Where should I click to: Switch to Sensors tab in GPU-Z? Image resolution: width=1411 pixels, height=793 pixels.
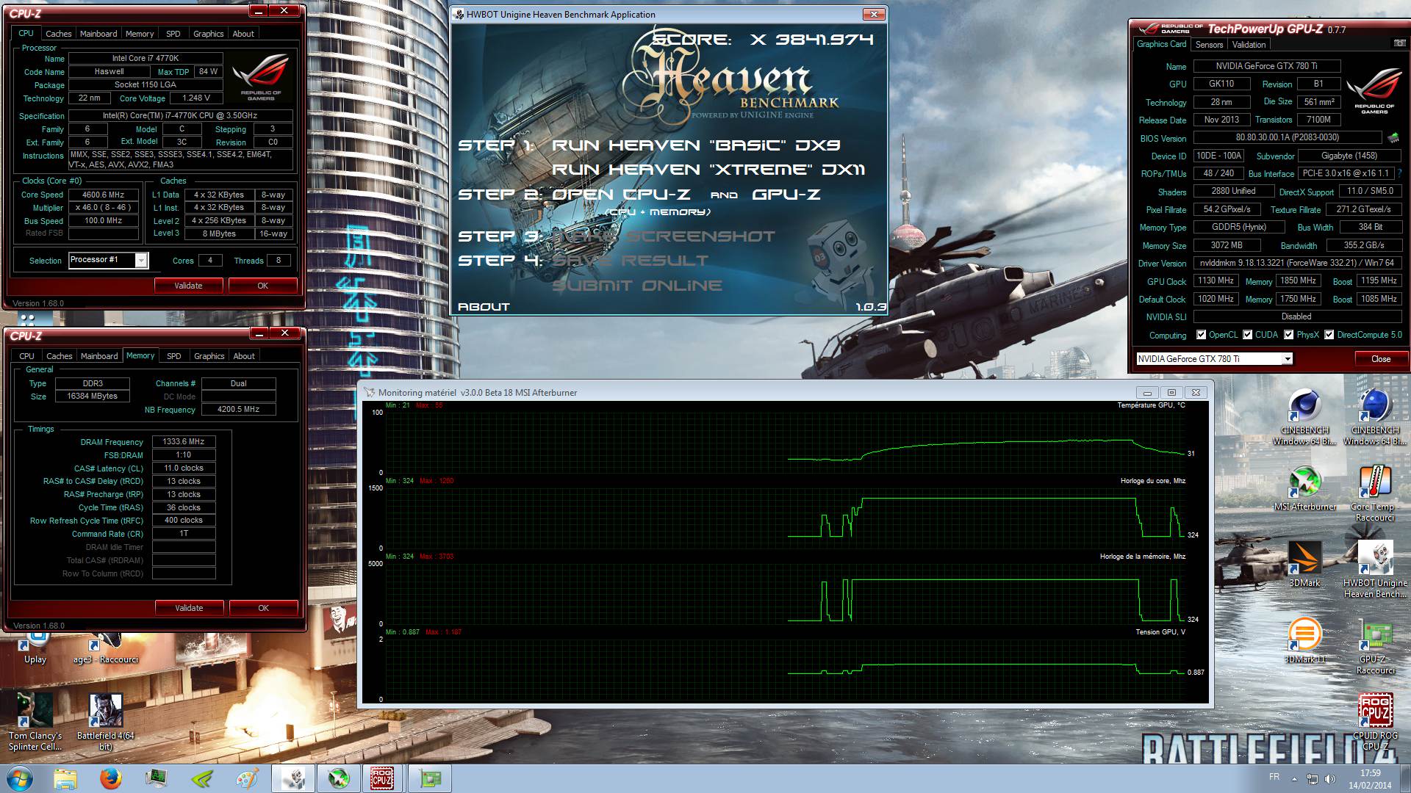(1209, 45)
